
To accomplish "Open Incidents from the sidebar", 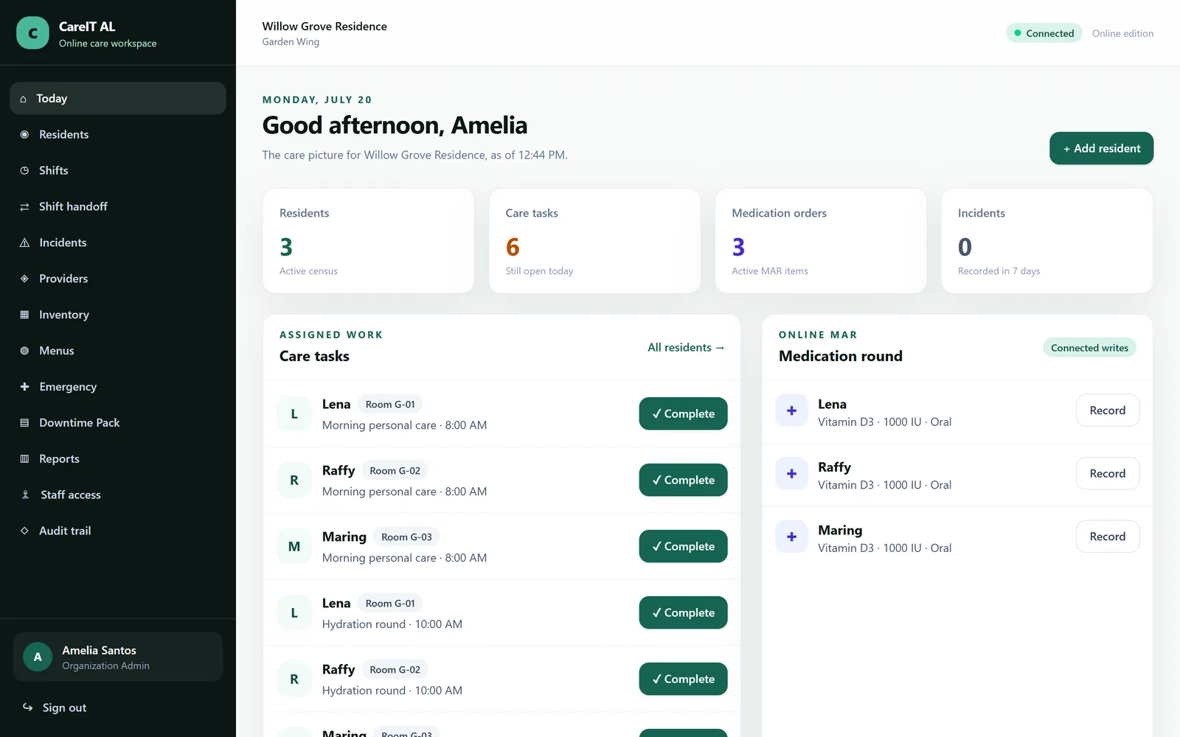I will [118, 243].
